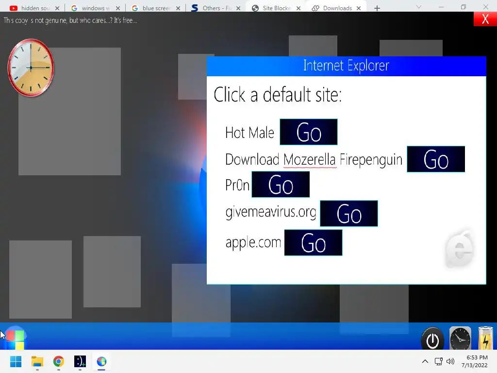Screen dimensions: 497x373
Task: Click the faded Internet Explorer logo in the dialog
Action: click(459, 249)
